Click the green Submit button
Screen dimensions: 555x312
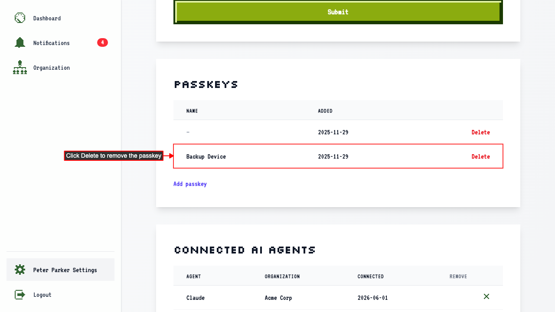[338, 12]
